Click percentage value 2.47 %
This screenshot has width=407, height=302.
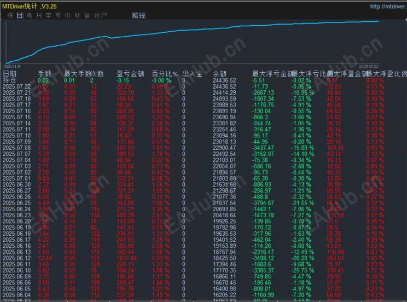pyautogui.click(x=161, y=215)
